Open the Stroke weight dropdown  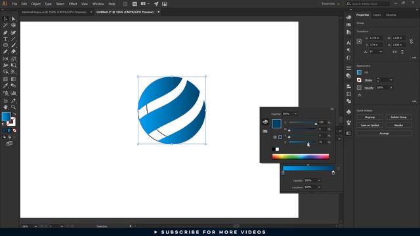click(391, 80)
